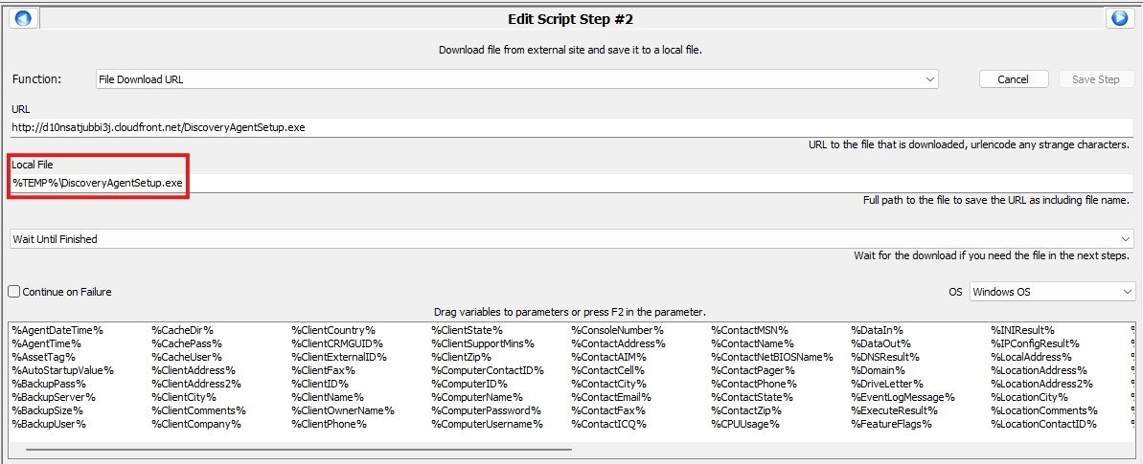Screen dimensions: 1143x464
Task: Pick the %ExecuteResult% variable
Action: (894, 410)
